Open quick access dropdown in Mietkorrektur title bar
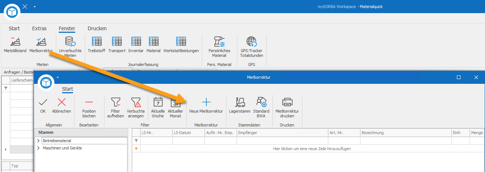The width and height of the screenshot is (485, 172). point(58,77)
